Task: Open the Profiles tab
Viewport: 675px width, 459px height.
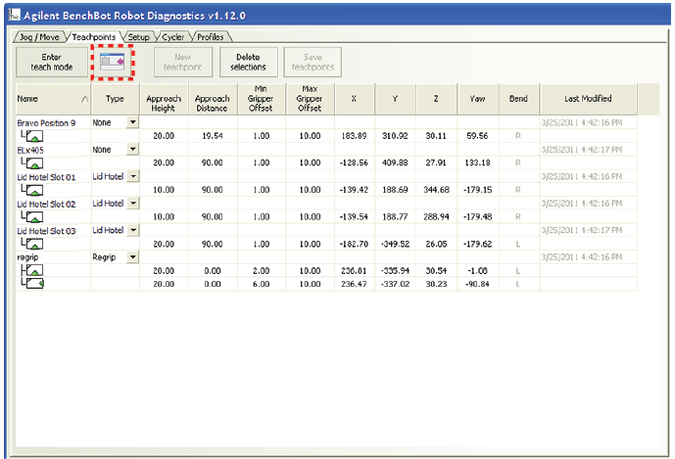Action: point(210,37)
